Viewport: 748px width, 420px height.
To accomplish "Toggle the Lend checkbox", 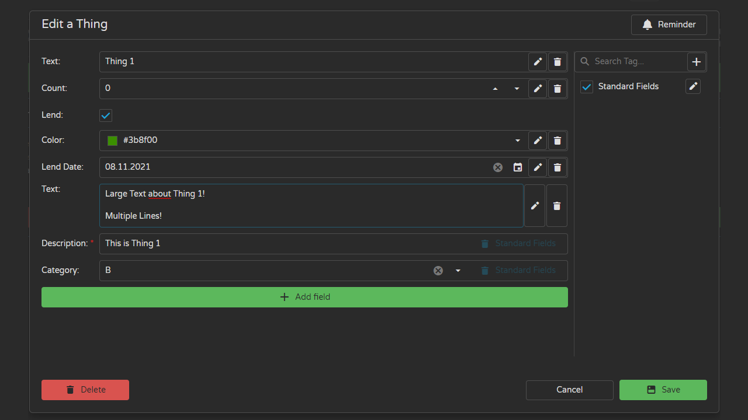I will pos(106,116).
